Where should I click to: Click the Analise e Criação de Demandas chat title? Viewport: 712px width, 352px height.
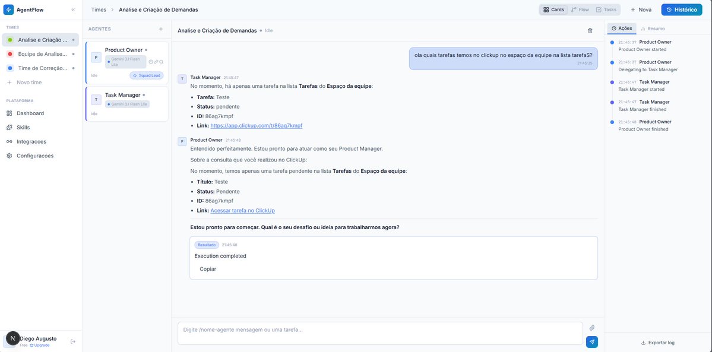[217, 30]
